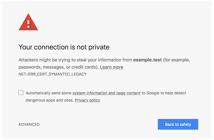
Task: Click the 'dangerous apps and sites' label text
Action: tap(50, 100)
